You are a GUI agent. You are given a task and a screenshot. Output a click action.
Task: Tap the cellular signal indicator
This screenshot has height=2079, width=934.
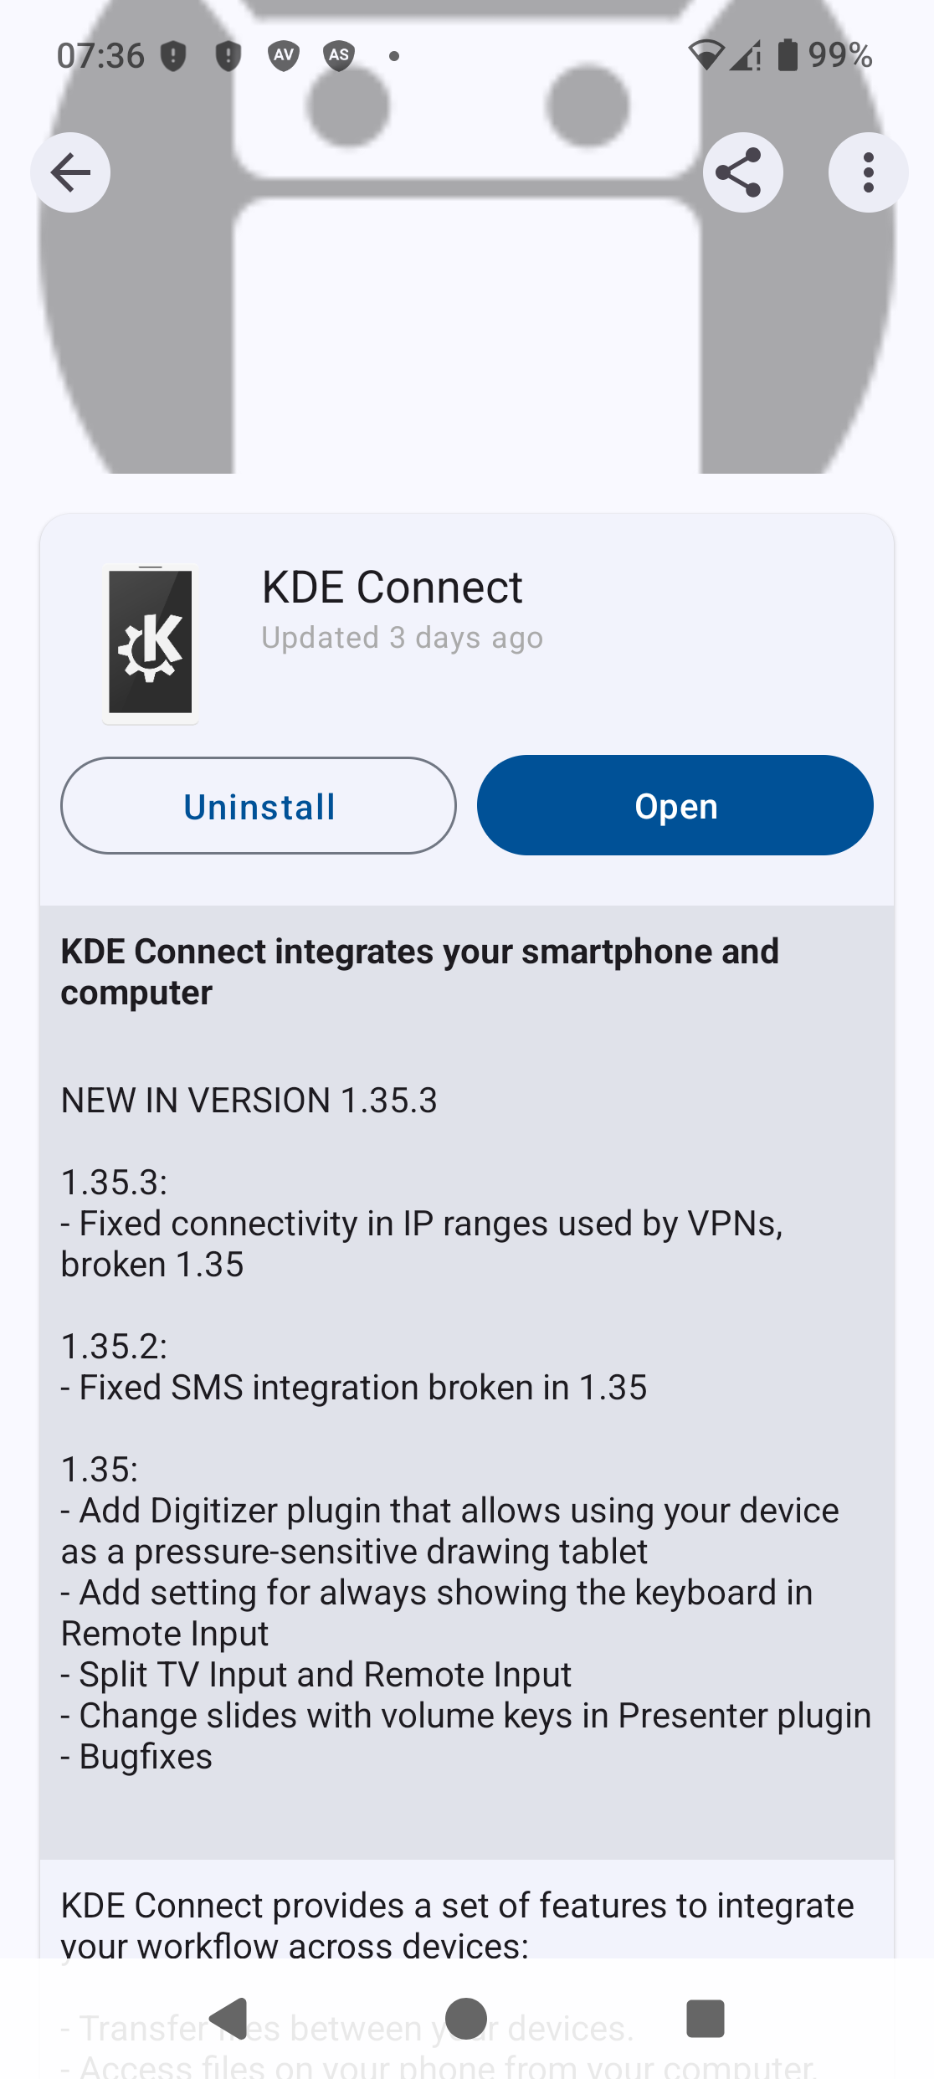[x=745, y=55]
